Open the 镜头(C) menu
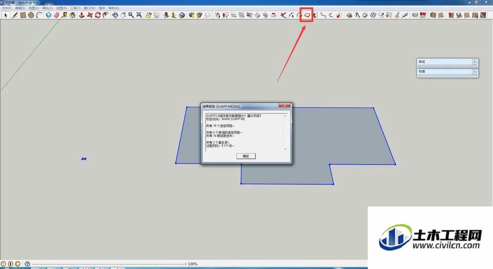Viewport: 493px width, 269px height. click(x=47, y=8)
